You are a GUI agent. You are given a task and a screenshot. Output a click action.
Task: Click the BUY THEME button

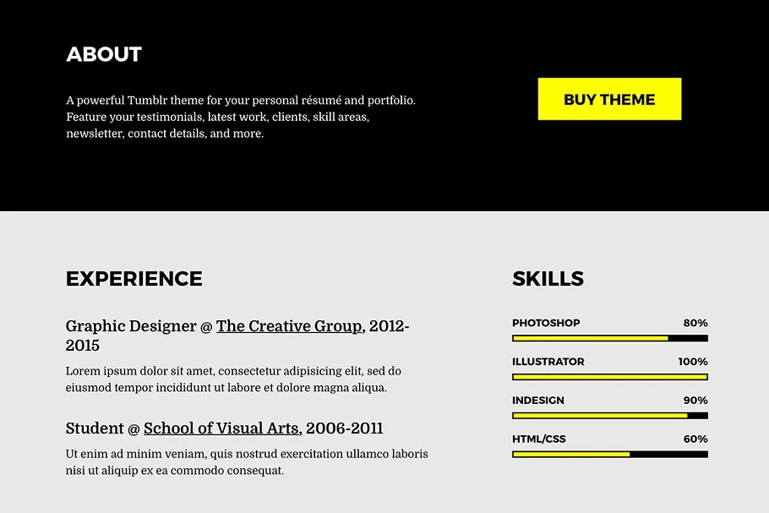click(609, 99)
